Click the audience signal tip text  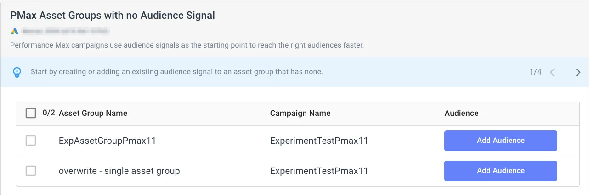[x=176, y=72]
